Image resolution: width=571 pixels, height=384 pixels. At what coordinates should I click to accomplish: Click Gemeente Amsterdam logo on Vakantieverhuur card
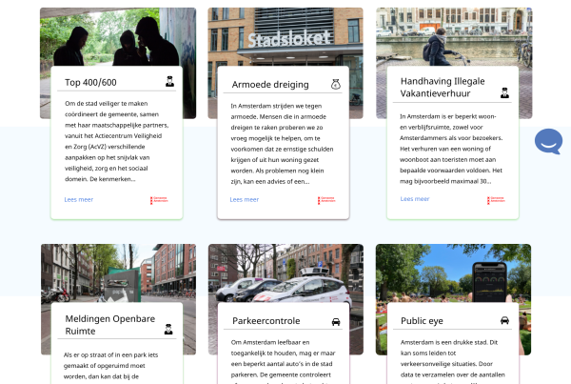point(496,200)
